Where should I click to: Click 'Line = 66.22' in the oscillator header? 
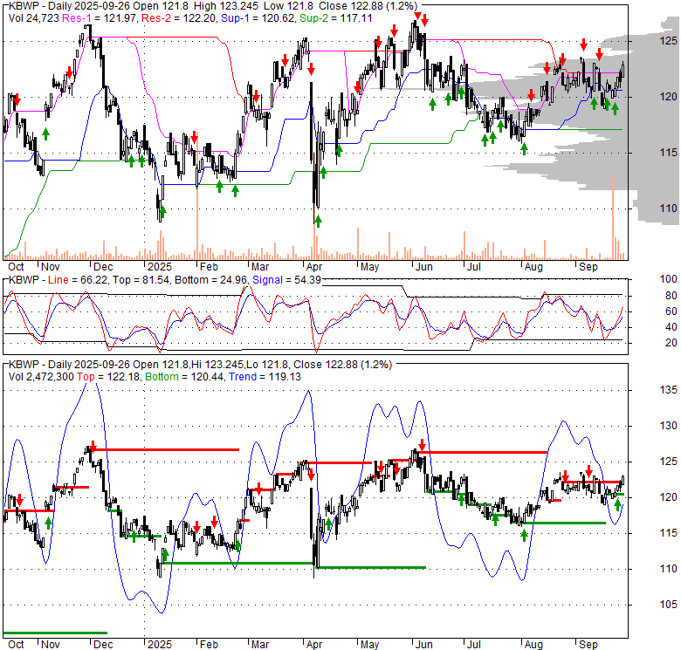pyautogui.click(x=79, y=280)
